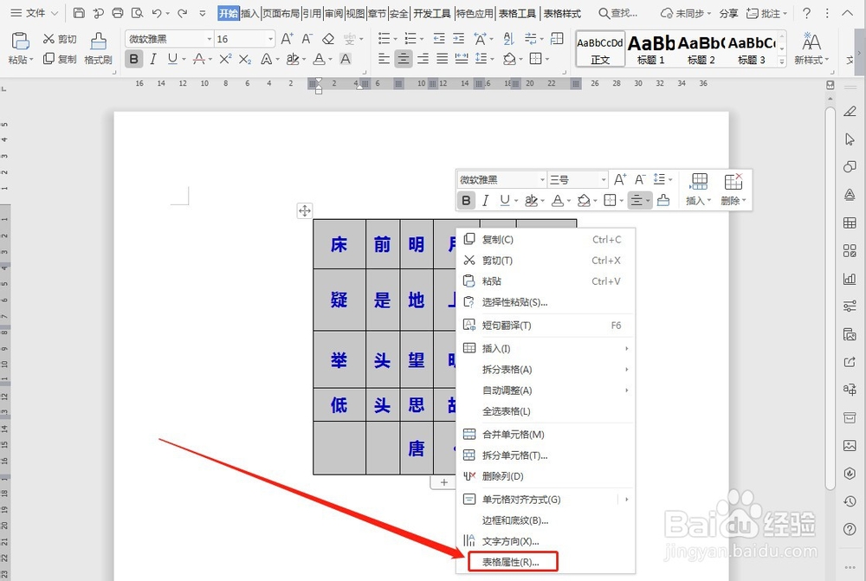Switch to the 插入 ribbon tab
The width and height of the screenshot is (866, 581).
[249, 13]
